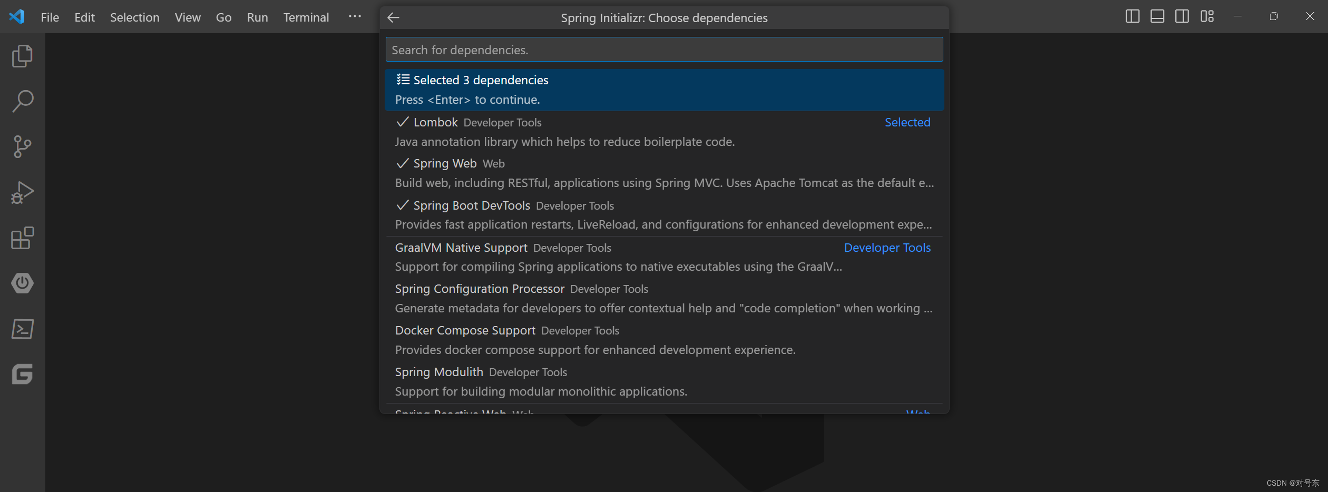Image resolution: width=1328 pixels, height=492 pixels.
Task: Minimize the VS Code window
Action: point(1237,16)
